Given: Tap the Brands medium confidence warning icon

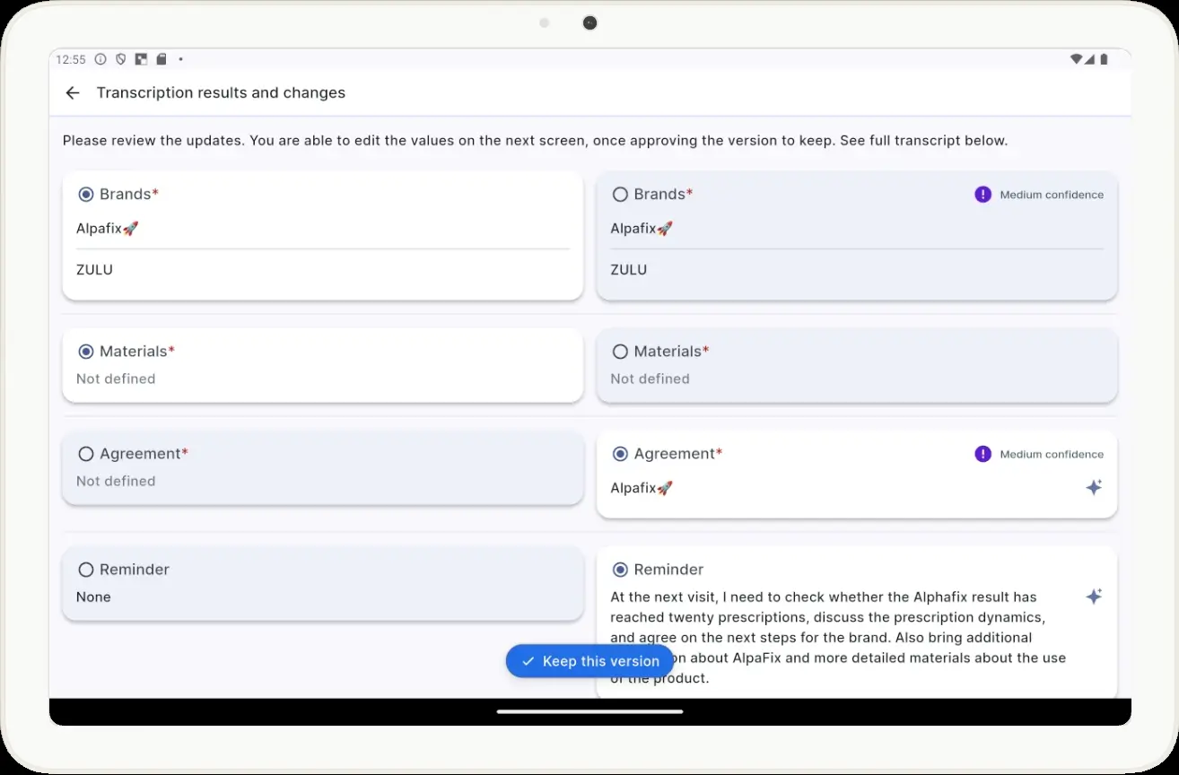Looking at the screenshot, I should tap(982, 195).
